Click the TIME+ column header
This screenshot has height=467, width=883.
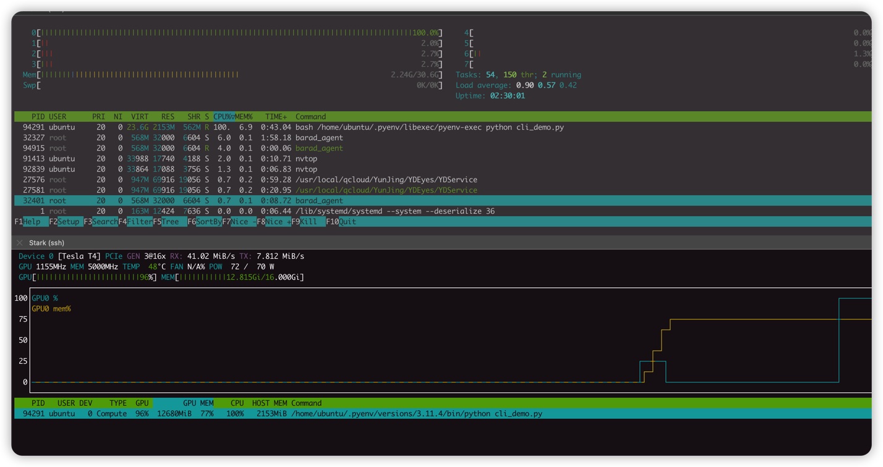point(276,117)
